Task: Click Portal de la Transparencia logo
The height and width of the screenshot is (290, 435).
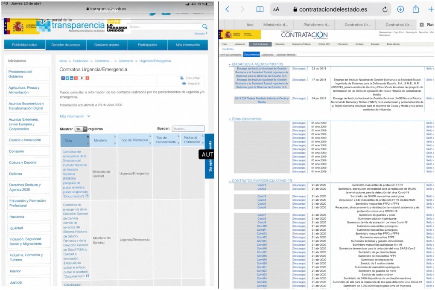Action: click(x=70, y=26)
